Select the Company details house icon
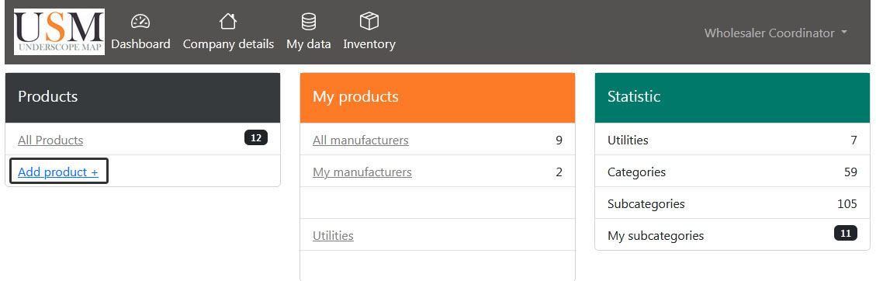 click(228, 22)
